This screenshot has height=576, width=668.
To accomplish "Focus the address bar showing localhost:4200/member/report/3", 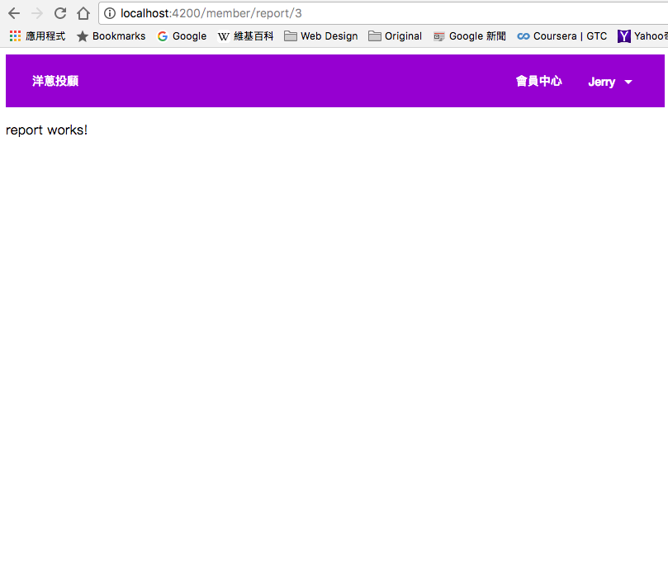I will (383, 14).
